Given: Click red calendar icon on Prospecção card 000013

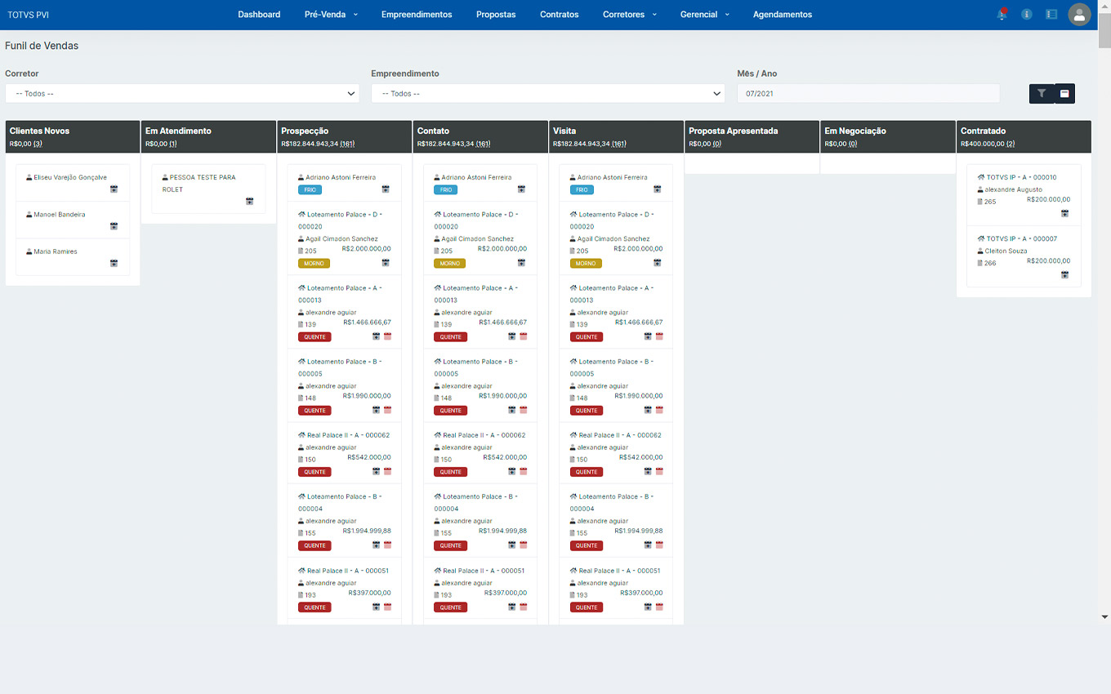Looking at the screenshot, I should point(387,336).
